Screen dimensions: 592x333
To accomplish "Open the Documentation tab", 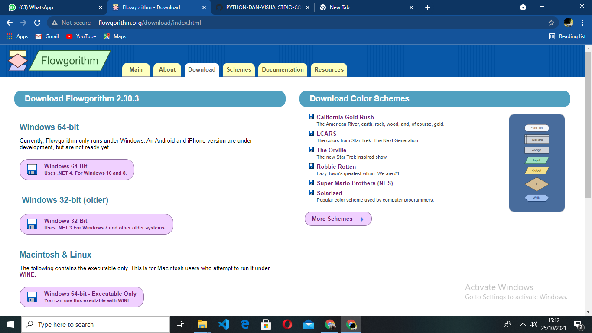I will point(283,69).
